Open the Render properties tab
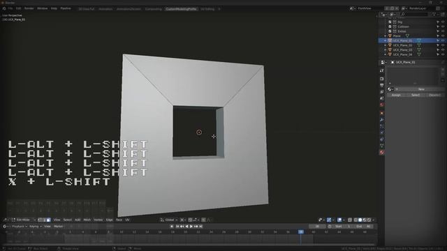 [x=382, y=79]
